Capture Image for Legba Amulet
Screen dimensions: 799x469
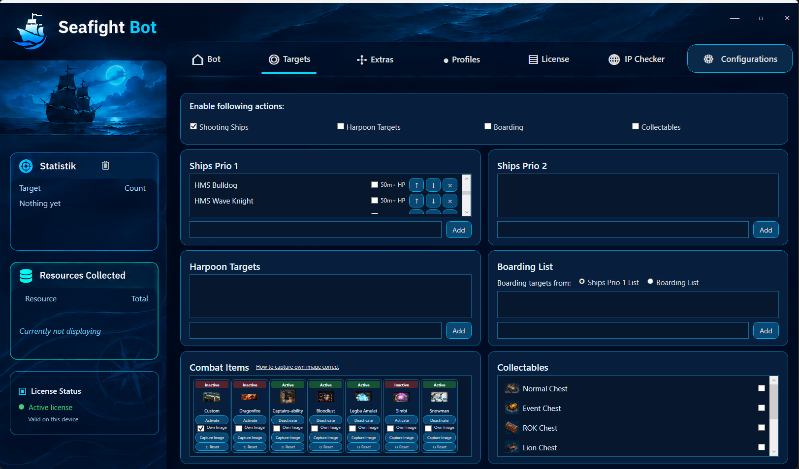[x=363, y=438]
